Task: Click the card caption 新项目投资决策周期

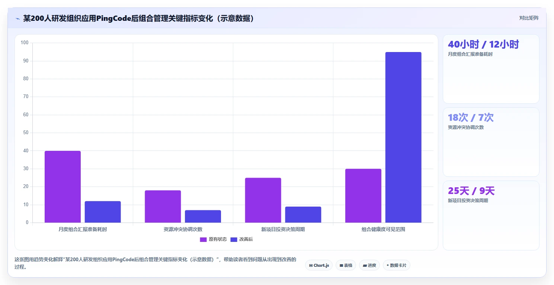Action: click(468, 201)
